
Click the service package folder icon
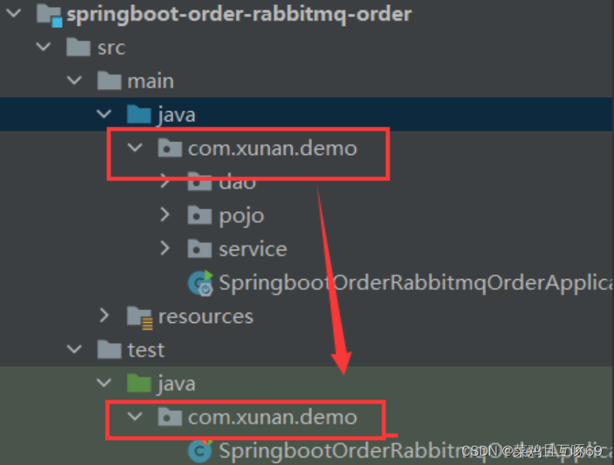coord(199,248)
